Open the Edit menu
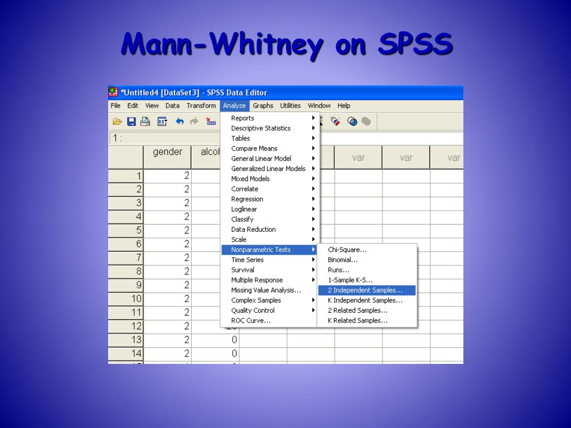 tap(133, 105)
